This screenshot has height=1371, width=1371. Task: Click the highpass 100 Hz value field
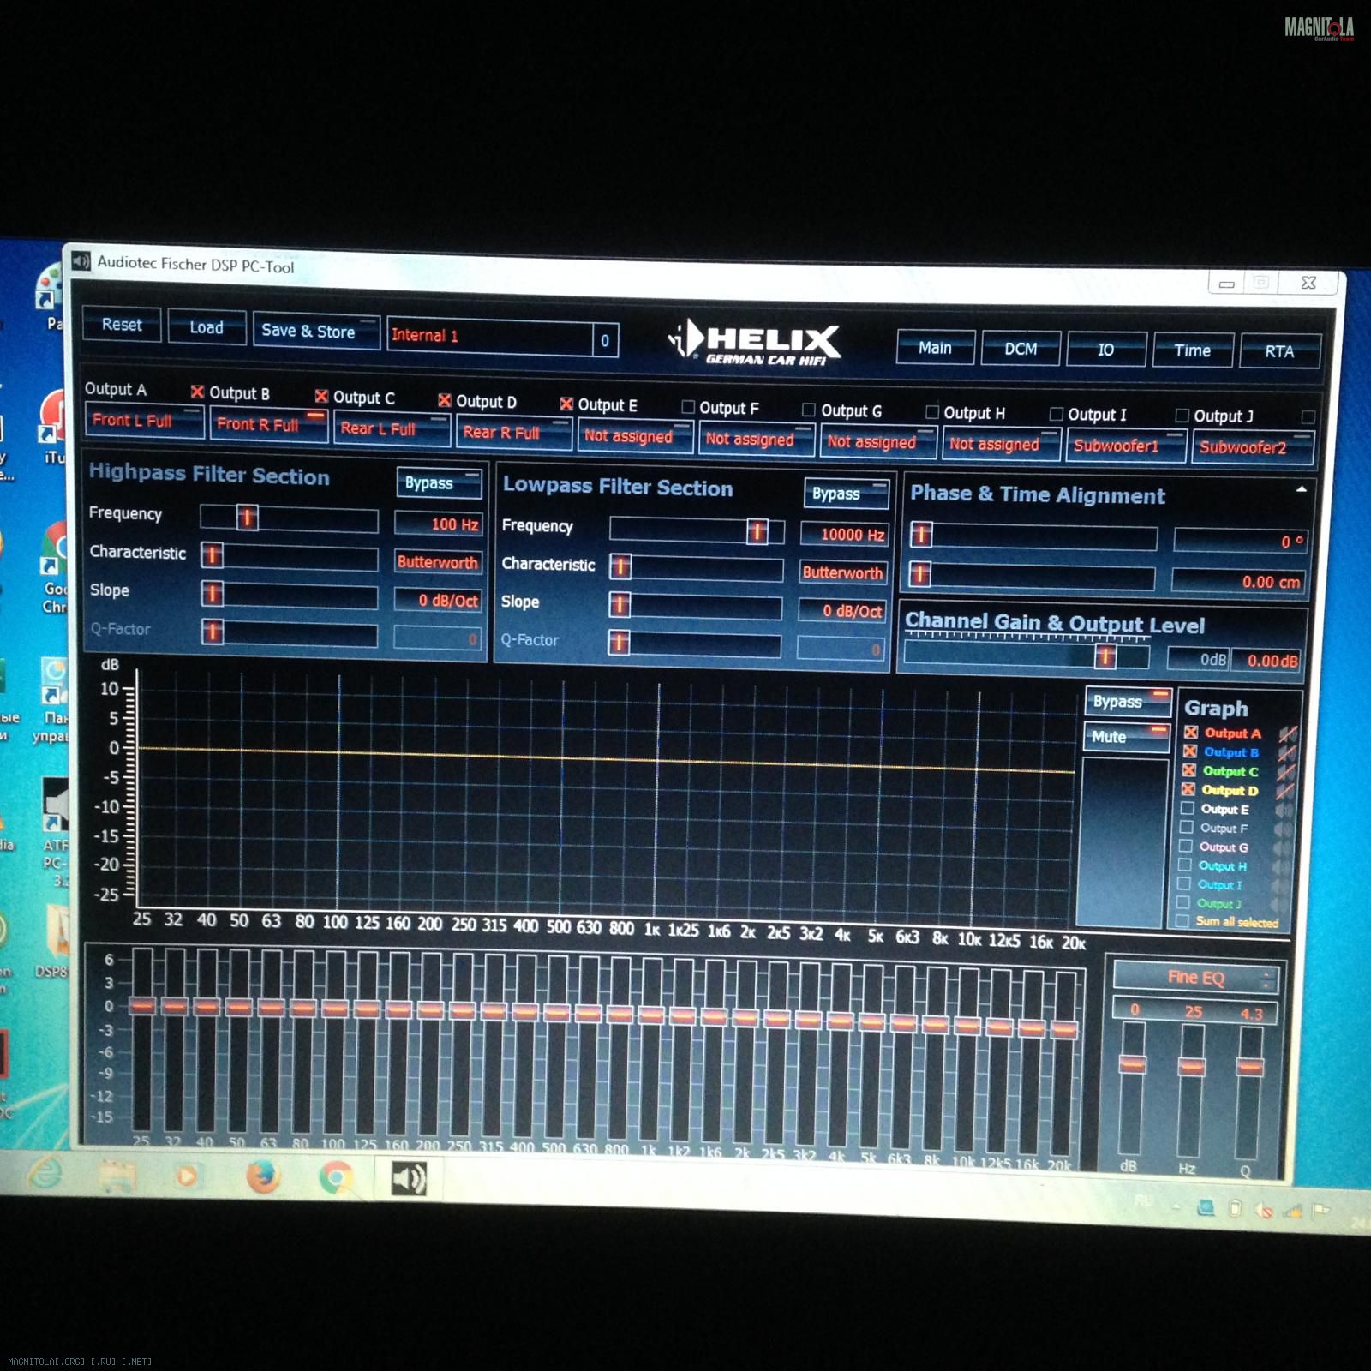[438, 524]
